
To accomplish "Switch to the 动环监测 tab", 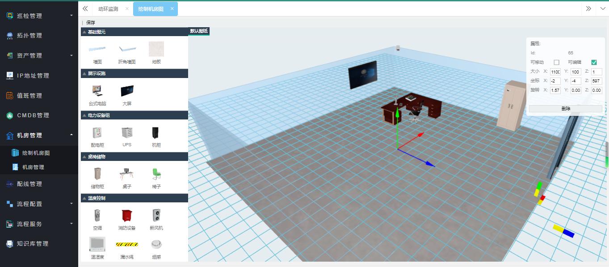I will (108, 9).
